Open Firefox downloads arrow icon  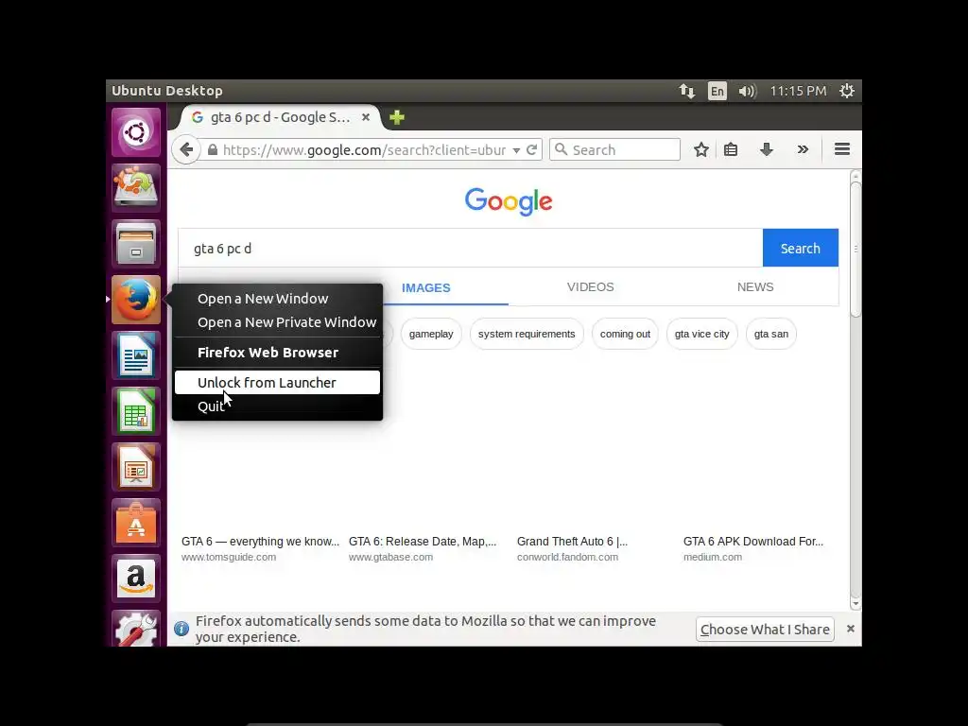[767, 149]
